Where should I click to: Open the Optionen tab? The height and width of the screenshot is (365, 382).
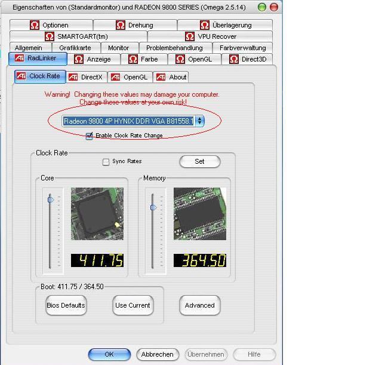[x=51, y=25]
